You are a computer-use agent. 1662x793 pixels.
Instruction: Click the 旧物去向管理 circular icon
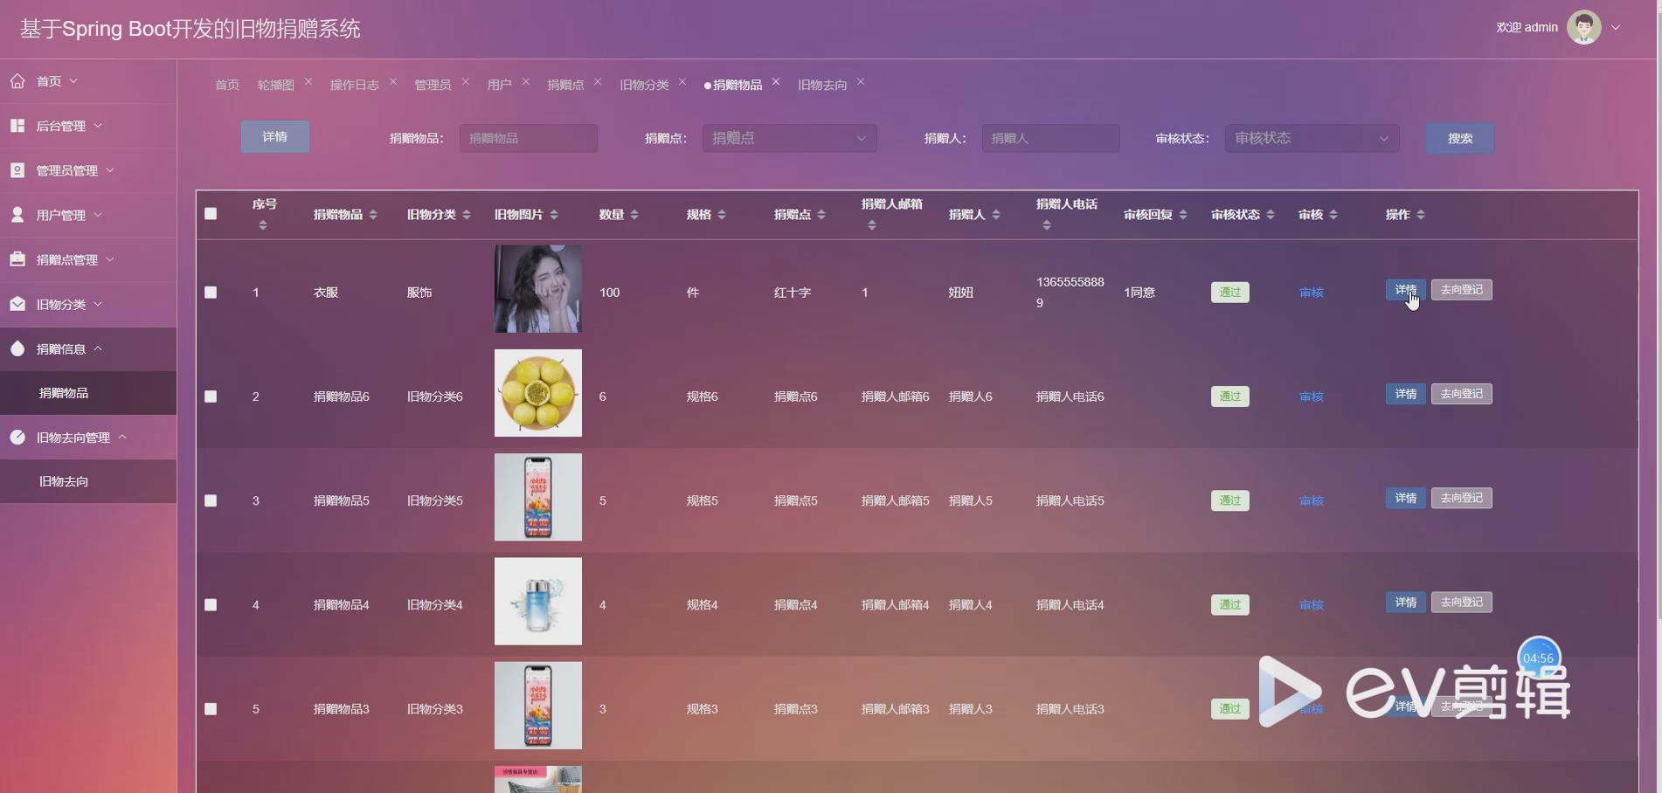click(17, 437)
